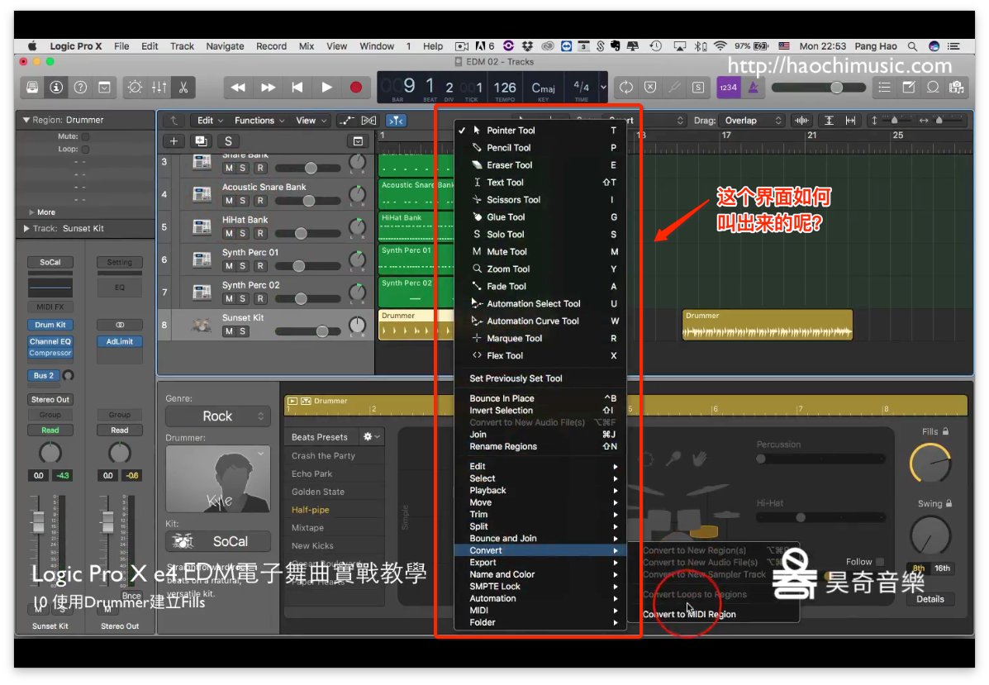Click the AdLimit plugin slot
The height and width of the screenshot is (685, 989).
[119, 341]
